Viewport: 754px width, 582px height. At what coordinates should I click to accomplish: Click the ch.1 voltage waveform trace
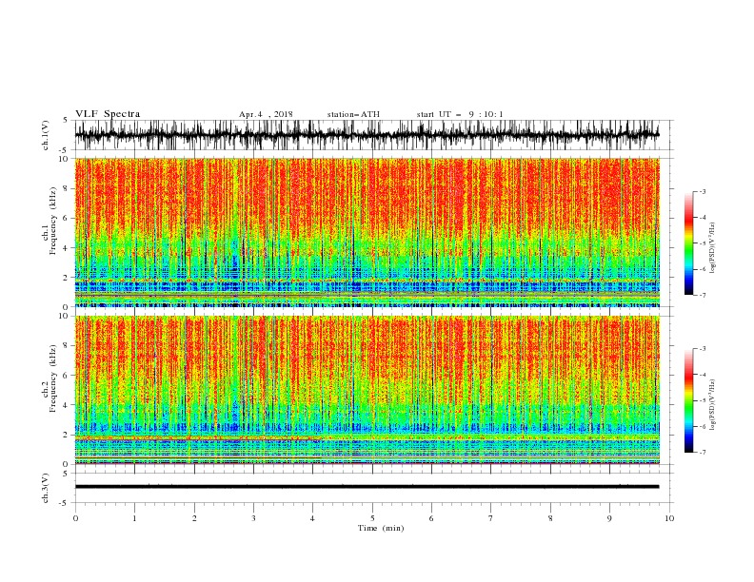(x=367, y=135)
